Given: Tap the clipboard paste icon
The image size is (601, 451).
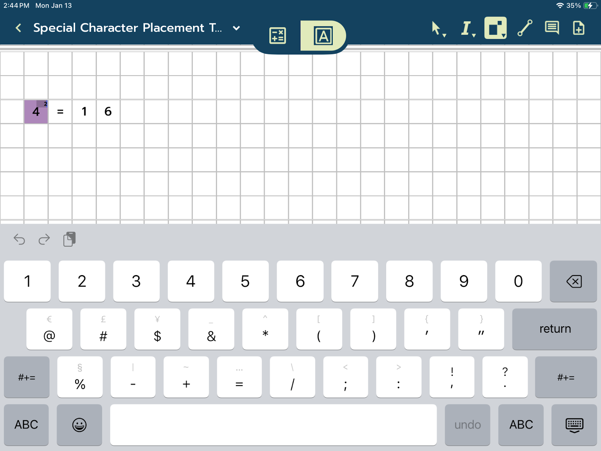Looking at the screenshot, I should 69,239.
